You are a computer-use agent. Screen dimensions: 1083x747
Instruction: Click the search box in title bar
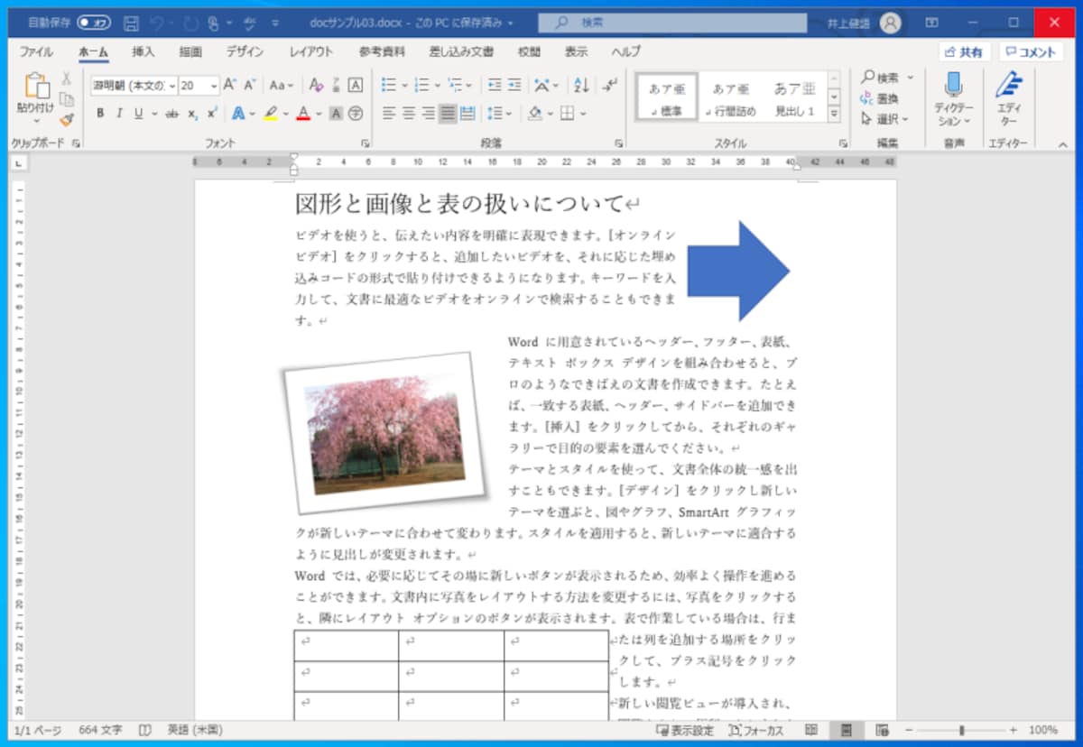point(672,22)
